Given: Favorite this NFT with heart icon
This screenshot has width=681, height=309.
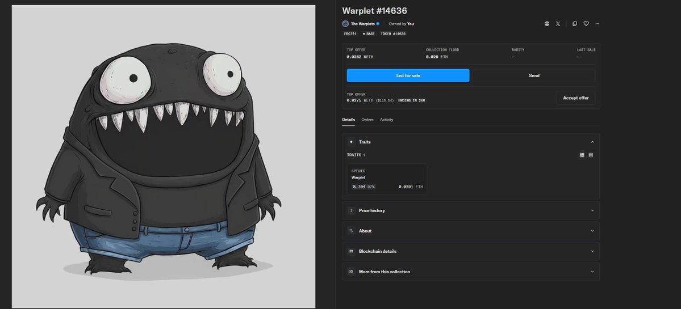Looking at the screenshot, I should (586, 24).
